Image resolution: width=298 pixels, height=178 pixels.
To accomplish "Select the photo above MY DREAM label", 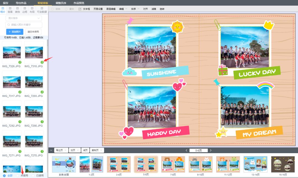I will [245, 107].
